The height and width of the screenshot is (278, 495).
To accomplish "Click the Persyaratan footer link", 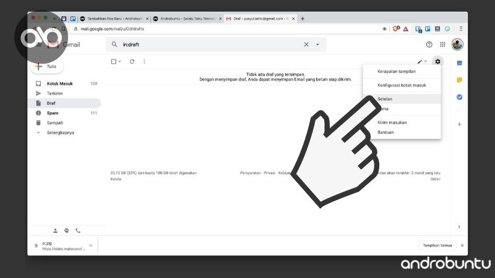I will point(251,173).
